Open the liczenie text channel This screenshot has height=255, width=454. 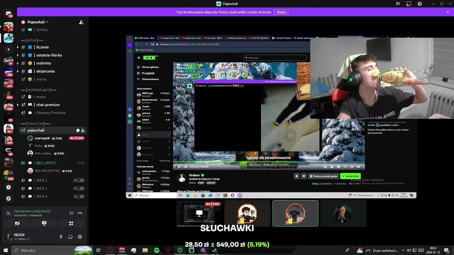pos(52,47)
